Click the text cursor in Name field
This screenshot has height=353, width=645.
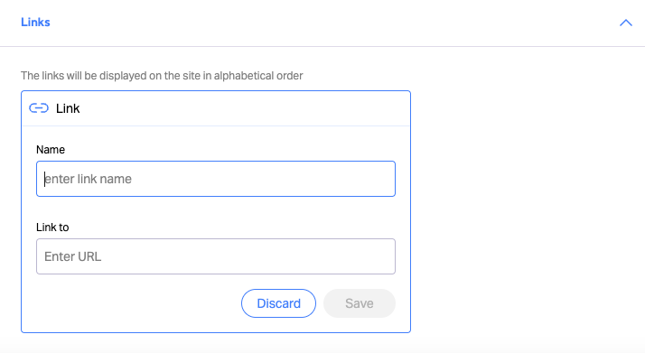click(44, 179)
